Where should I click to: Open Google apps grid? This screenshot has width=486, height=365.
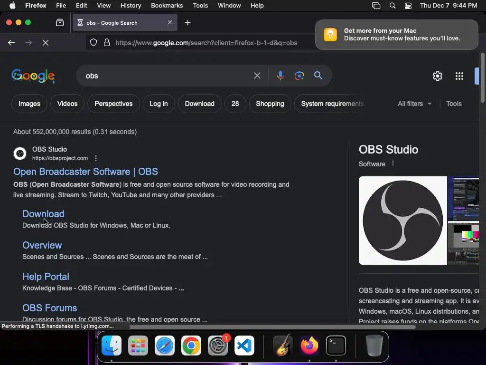(x=459, y=76)
